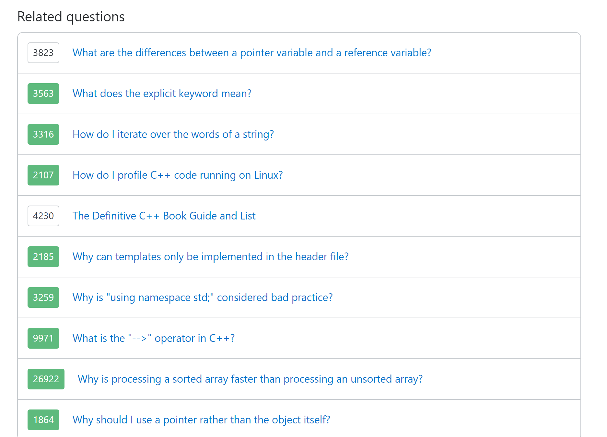607x437 pixels.
Task: Open 'How do I profile C++ code running on Linux?'
Action: tap(178, 175)
